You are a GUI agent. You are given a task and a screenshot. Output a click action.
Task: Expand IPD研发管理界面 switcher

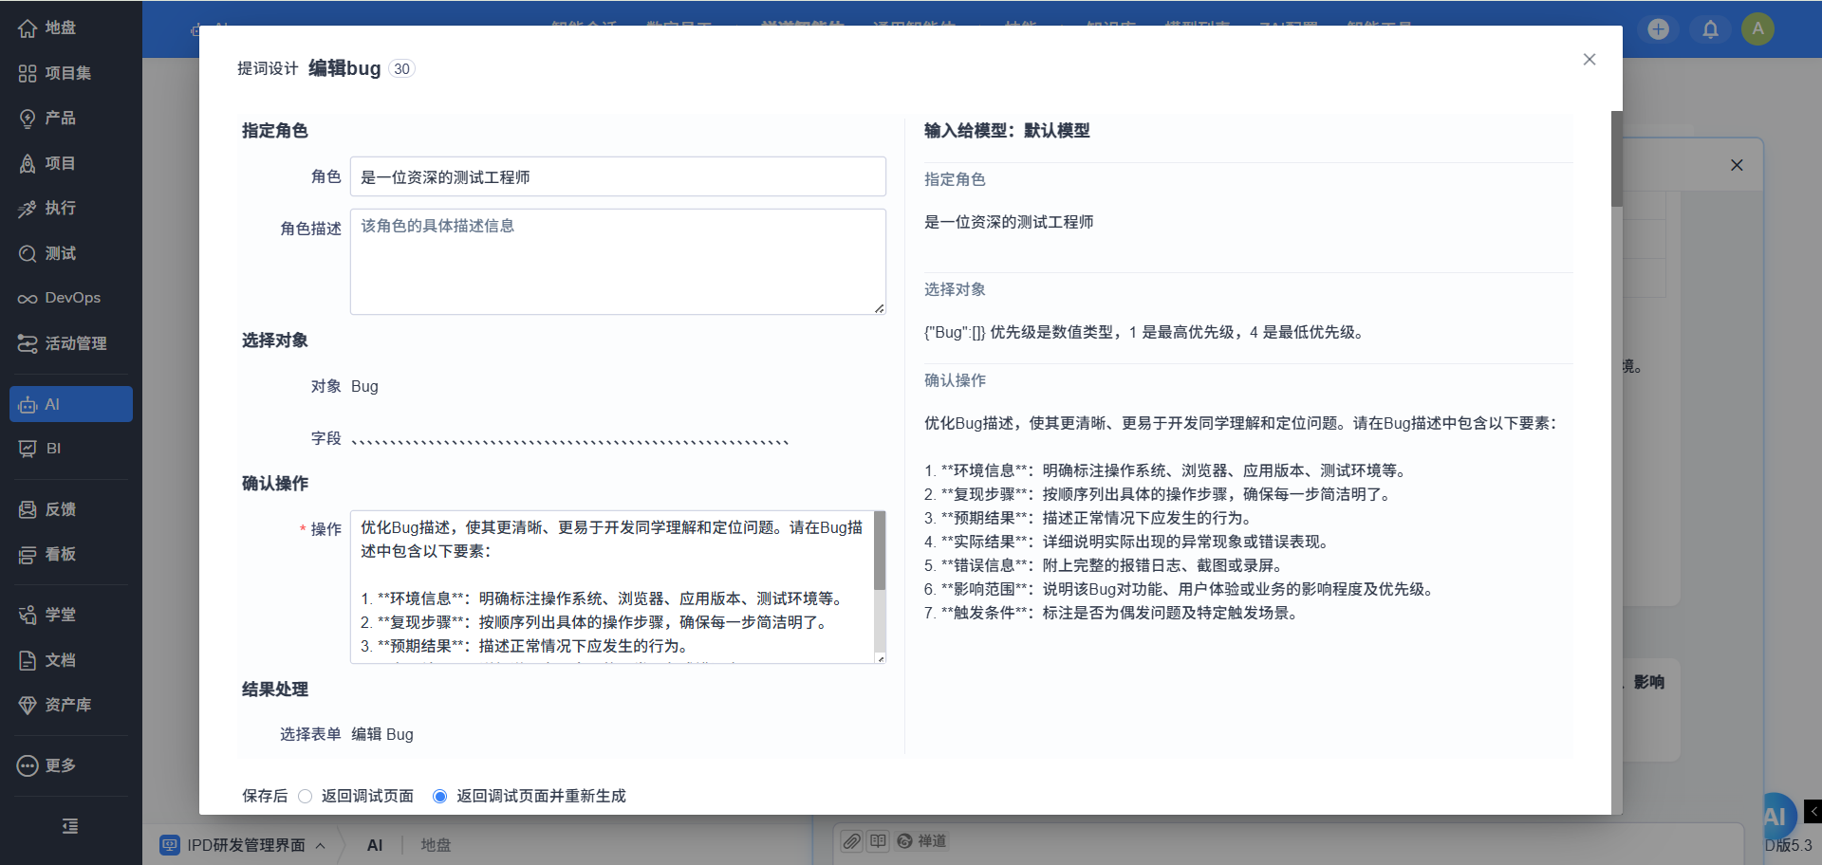(x=245, y=845)
